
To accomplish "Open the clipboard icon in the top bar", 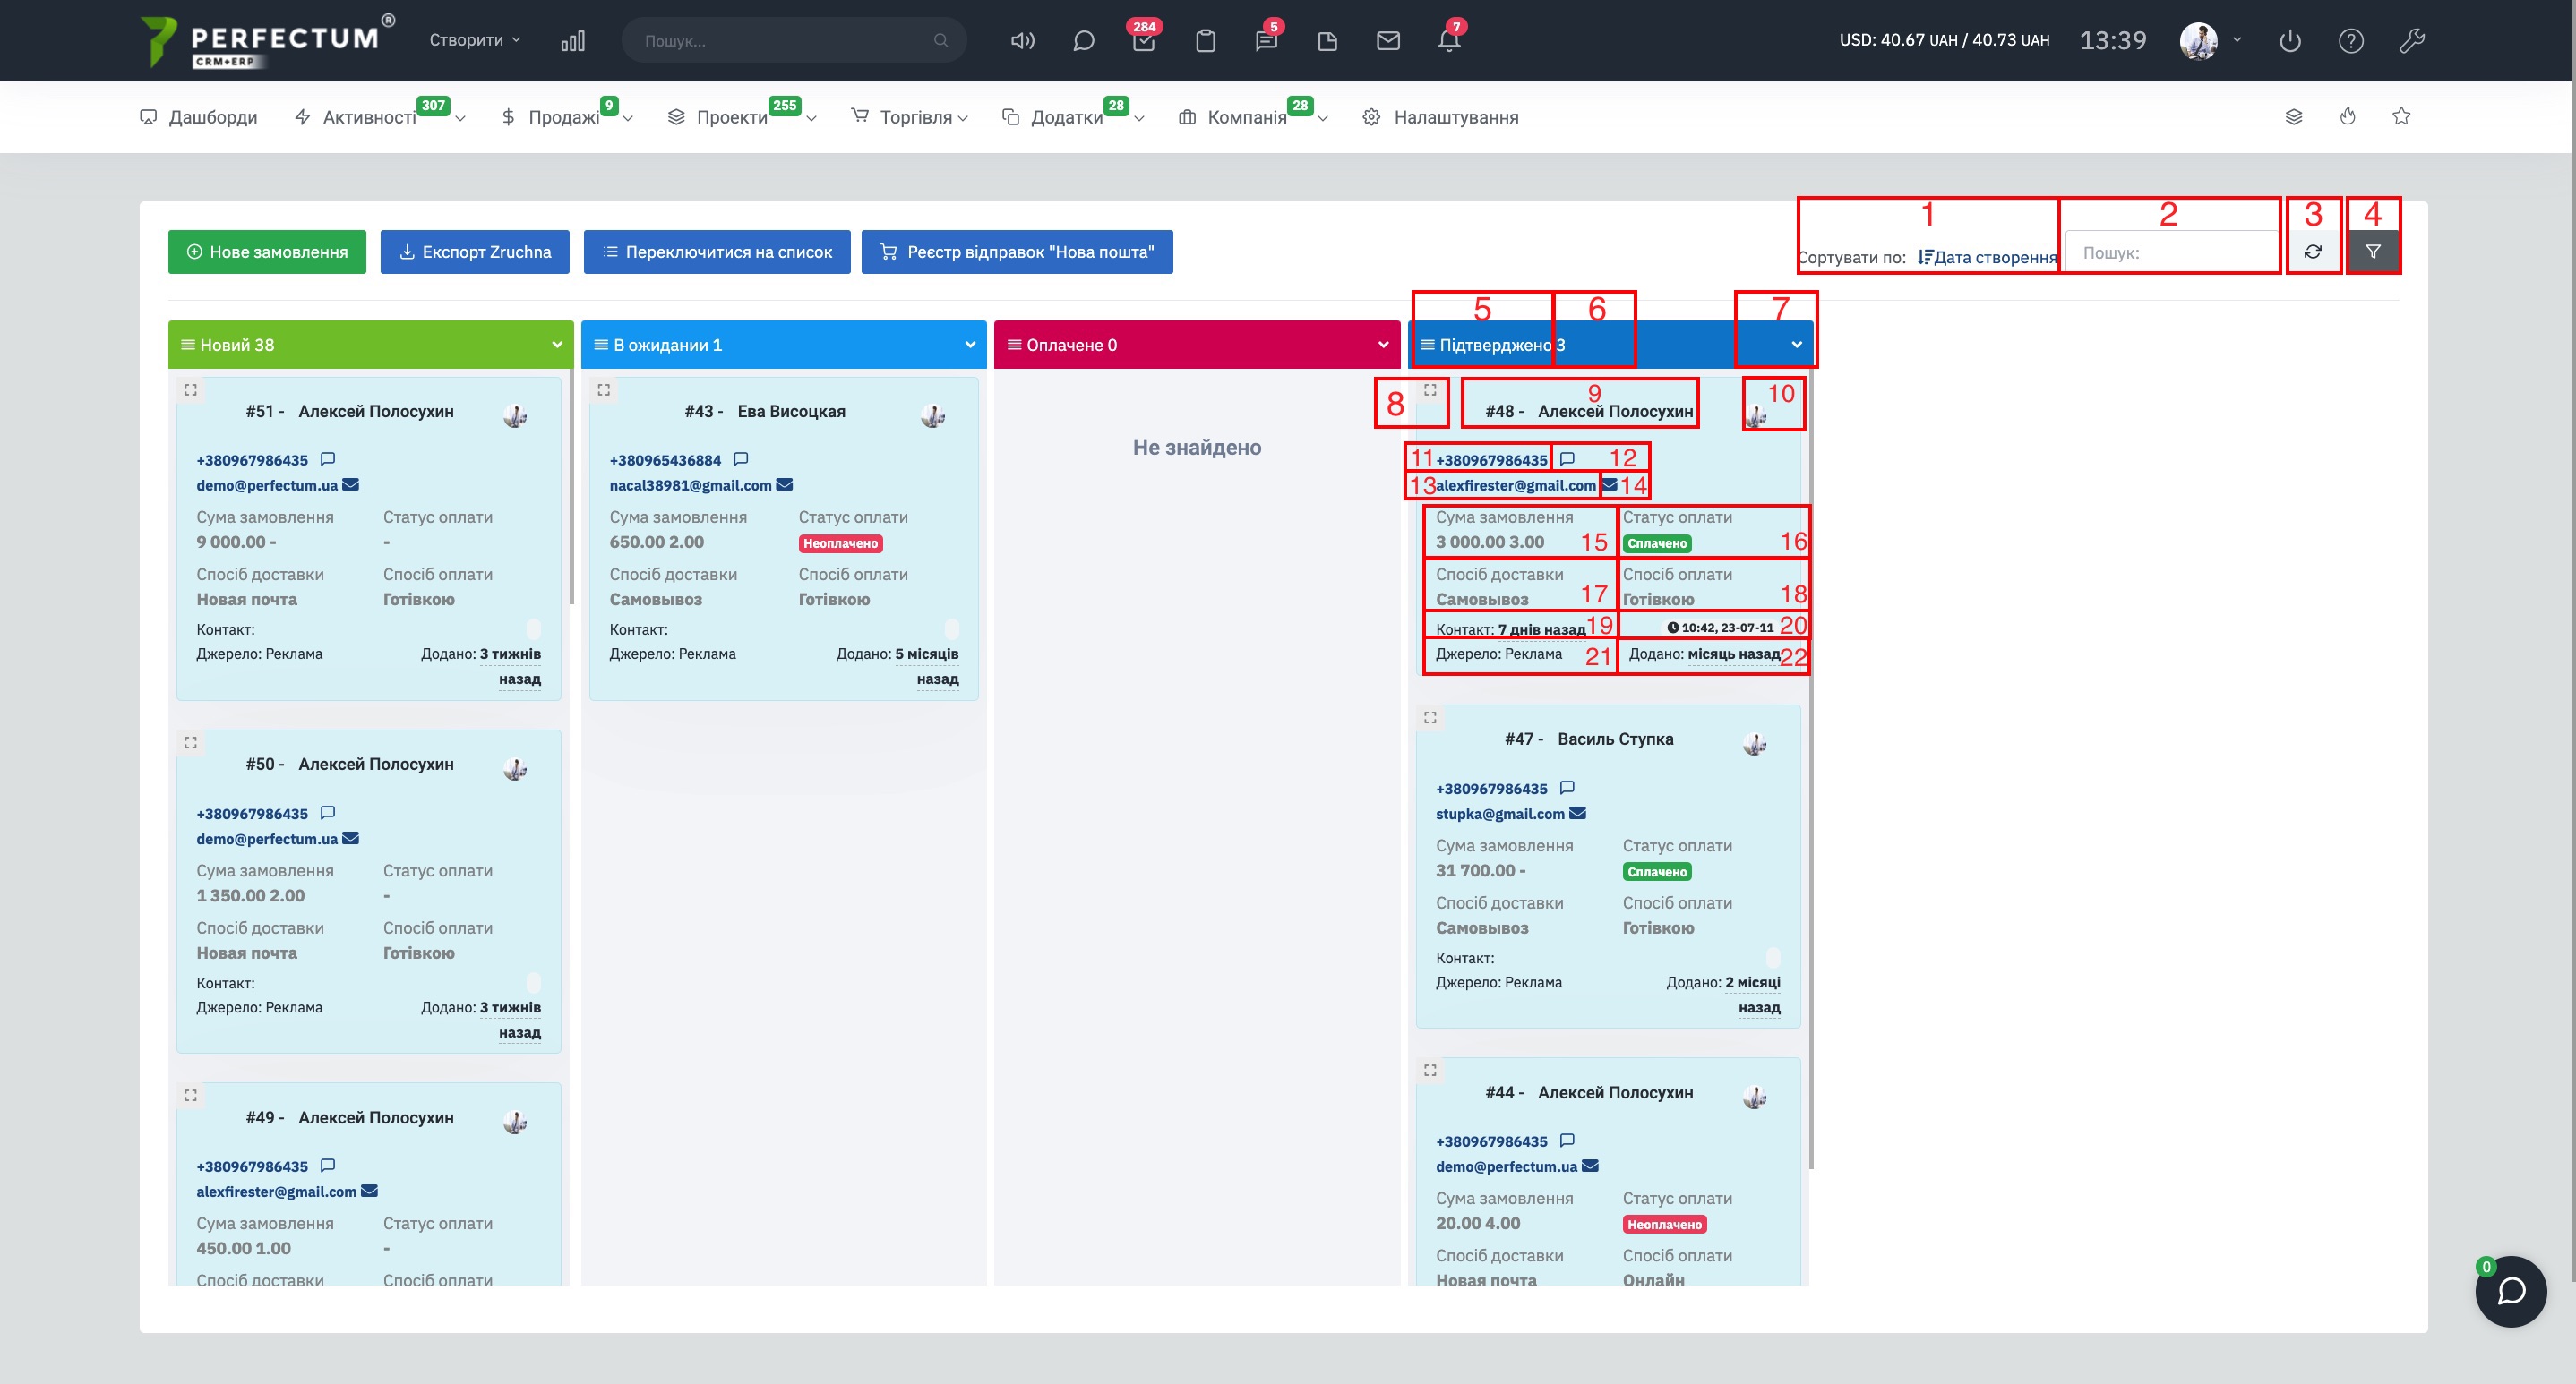I will tap(1205, 41).
